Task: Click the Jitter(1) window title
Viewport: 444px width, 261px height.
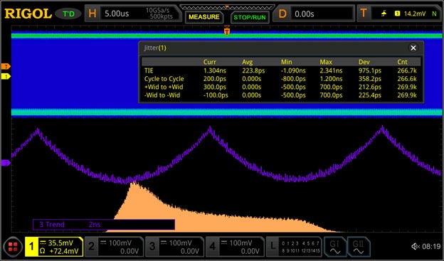Action: pos(155,48)
